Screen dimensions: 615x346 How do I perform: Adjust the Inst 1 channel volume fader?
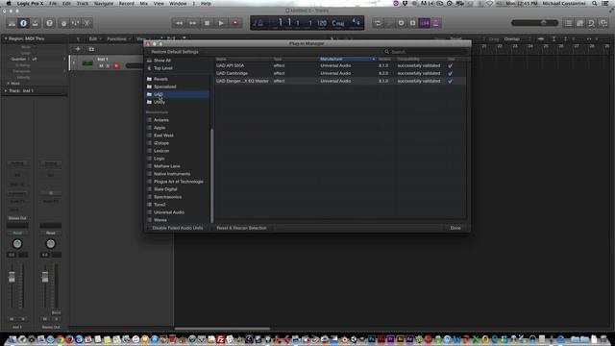[x=12, y=277]
